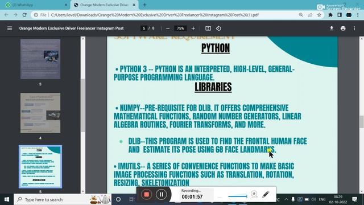Open the Chrome three-dot menu
The image size is (364, 205).
pyautogui.click(x=358, y=15)
